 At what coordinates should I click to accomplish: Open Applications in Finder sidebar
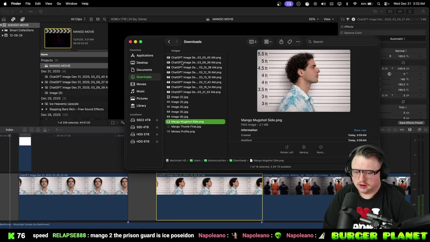click(144, 55)
